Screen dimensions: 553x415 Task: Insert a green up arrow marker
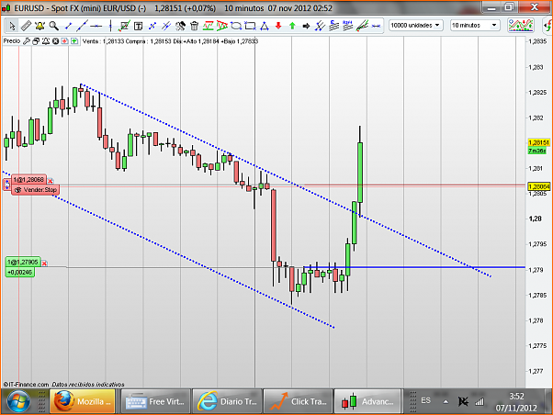pyautogui.click(x=292, y=26)
